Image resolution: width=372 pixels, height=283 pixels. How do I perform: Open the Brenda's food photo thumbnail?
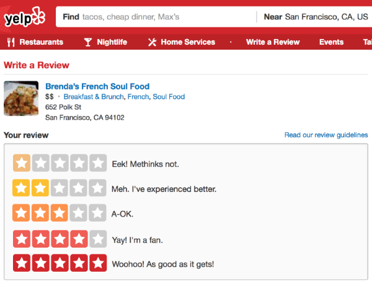(22, 99)
